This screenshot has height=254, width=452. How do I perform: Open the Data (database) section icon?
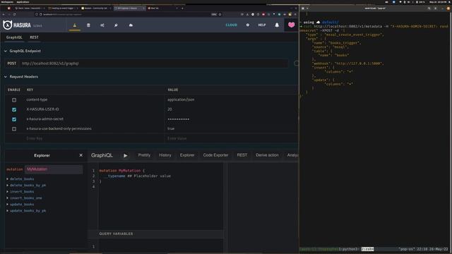click(88, 25)
